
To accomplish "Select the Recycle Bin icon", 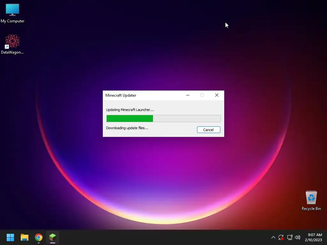I will (311, 201).
